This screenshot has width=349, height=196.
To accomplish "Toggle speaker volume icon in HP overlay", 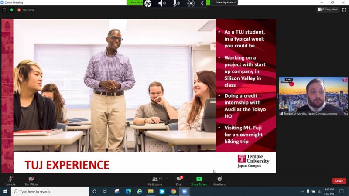I will pyautogui.click(x=162, y=3).
